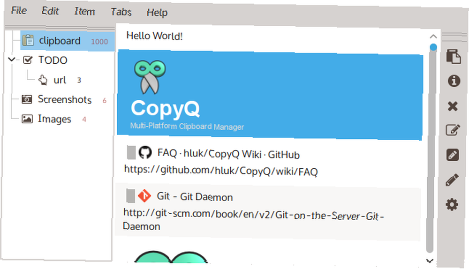469x269 pixels.
Task: Open the Tabs menu
Action: tap(121, 12)
